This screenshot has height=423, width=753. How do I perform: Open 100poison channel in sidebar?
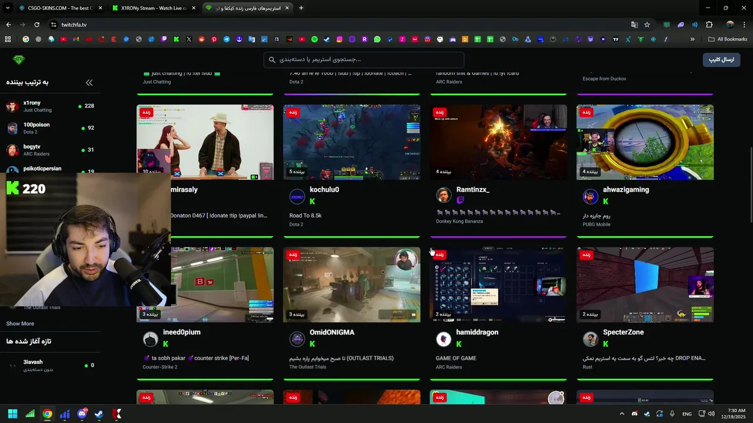(50, 128)
